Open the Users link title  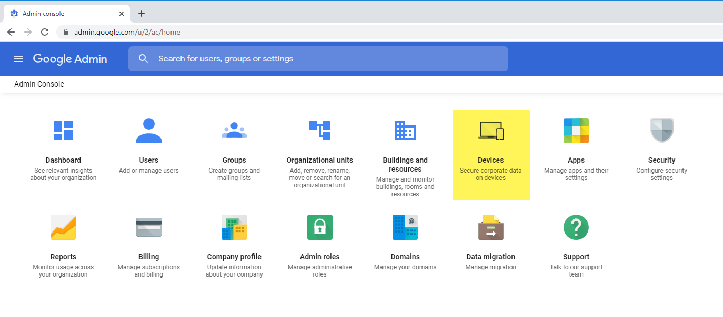click(149, 160)
